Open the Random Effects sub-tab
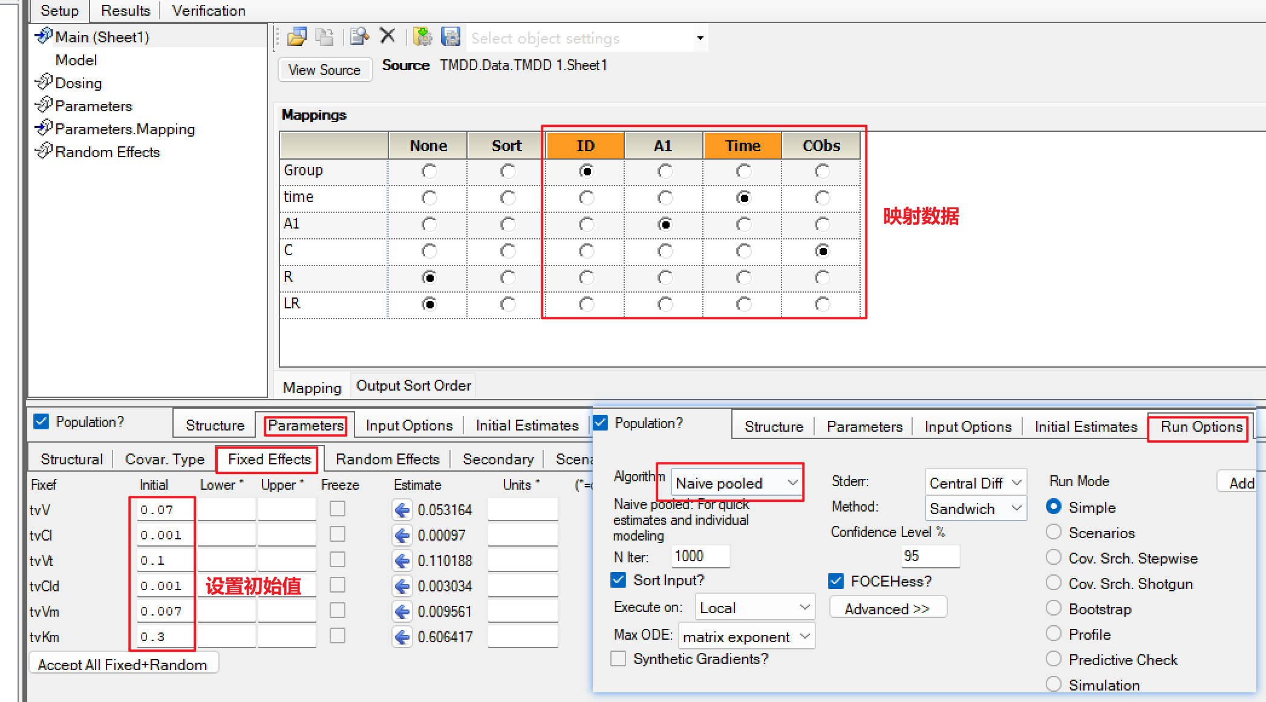Image resolution: width=1266 pixels, height=702 pixels. click(x=387, y=460)
